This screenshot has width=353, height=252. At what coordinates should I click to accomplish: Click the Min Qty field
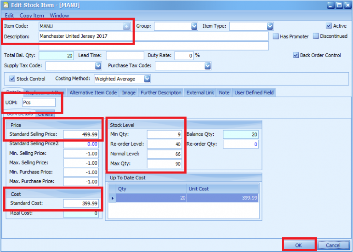click(x=165, y=134)
